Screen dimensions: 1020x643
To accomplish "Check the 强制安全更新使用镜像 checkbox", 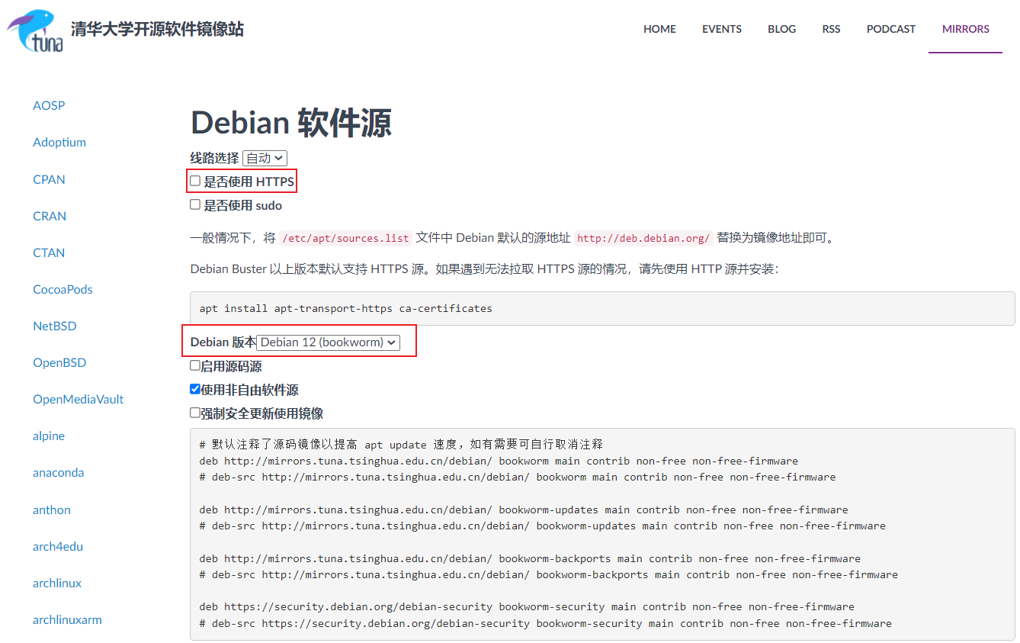I will [x=195, y=413].
